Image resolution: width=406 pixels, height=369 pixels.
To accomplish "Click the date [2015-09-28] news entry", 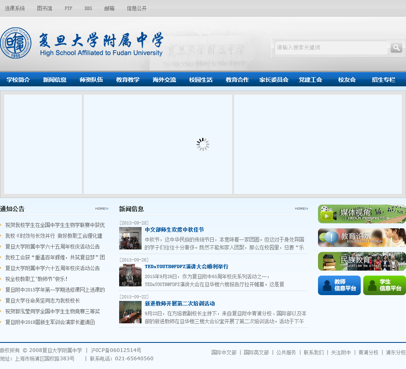I will [x=134, y=223].
